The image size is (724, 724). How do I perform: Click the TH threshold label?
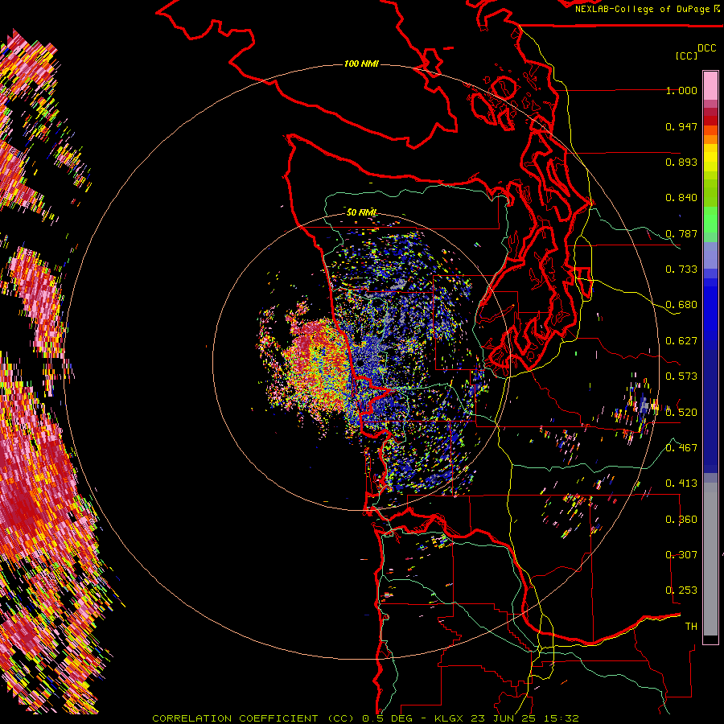click(691, 627)
